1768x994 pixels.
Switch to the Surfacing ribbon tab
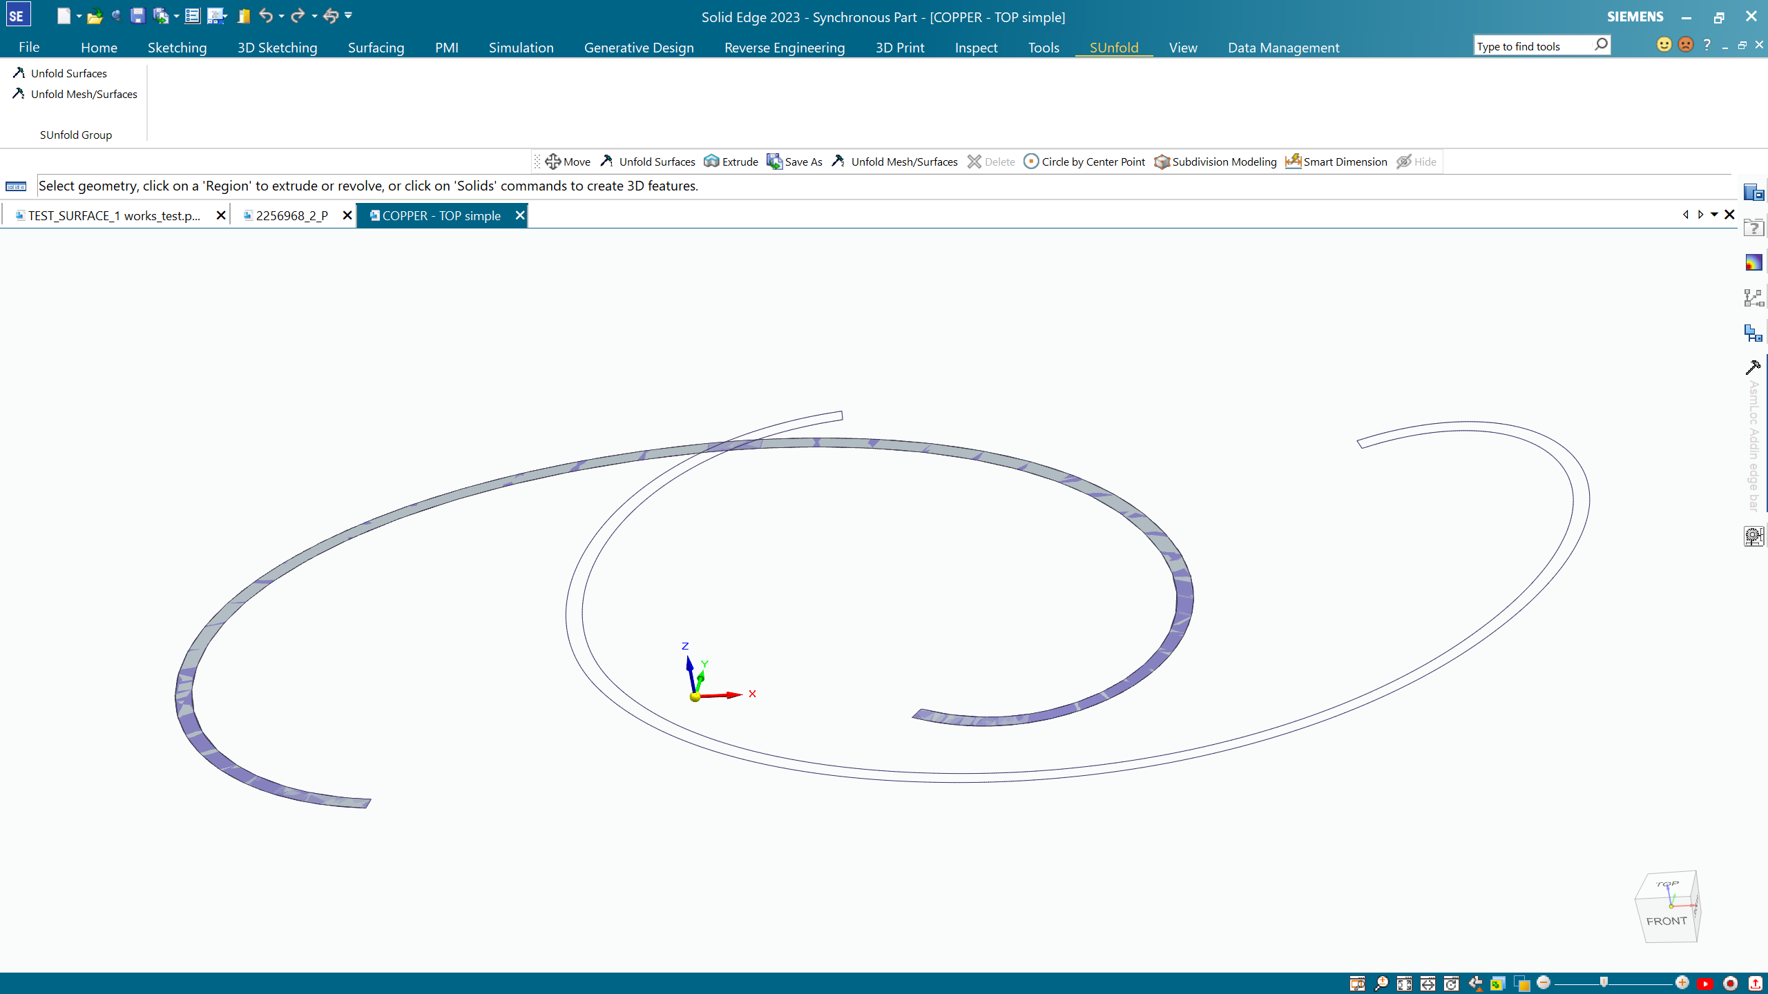pos(376,48)
